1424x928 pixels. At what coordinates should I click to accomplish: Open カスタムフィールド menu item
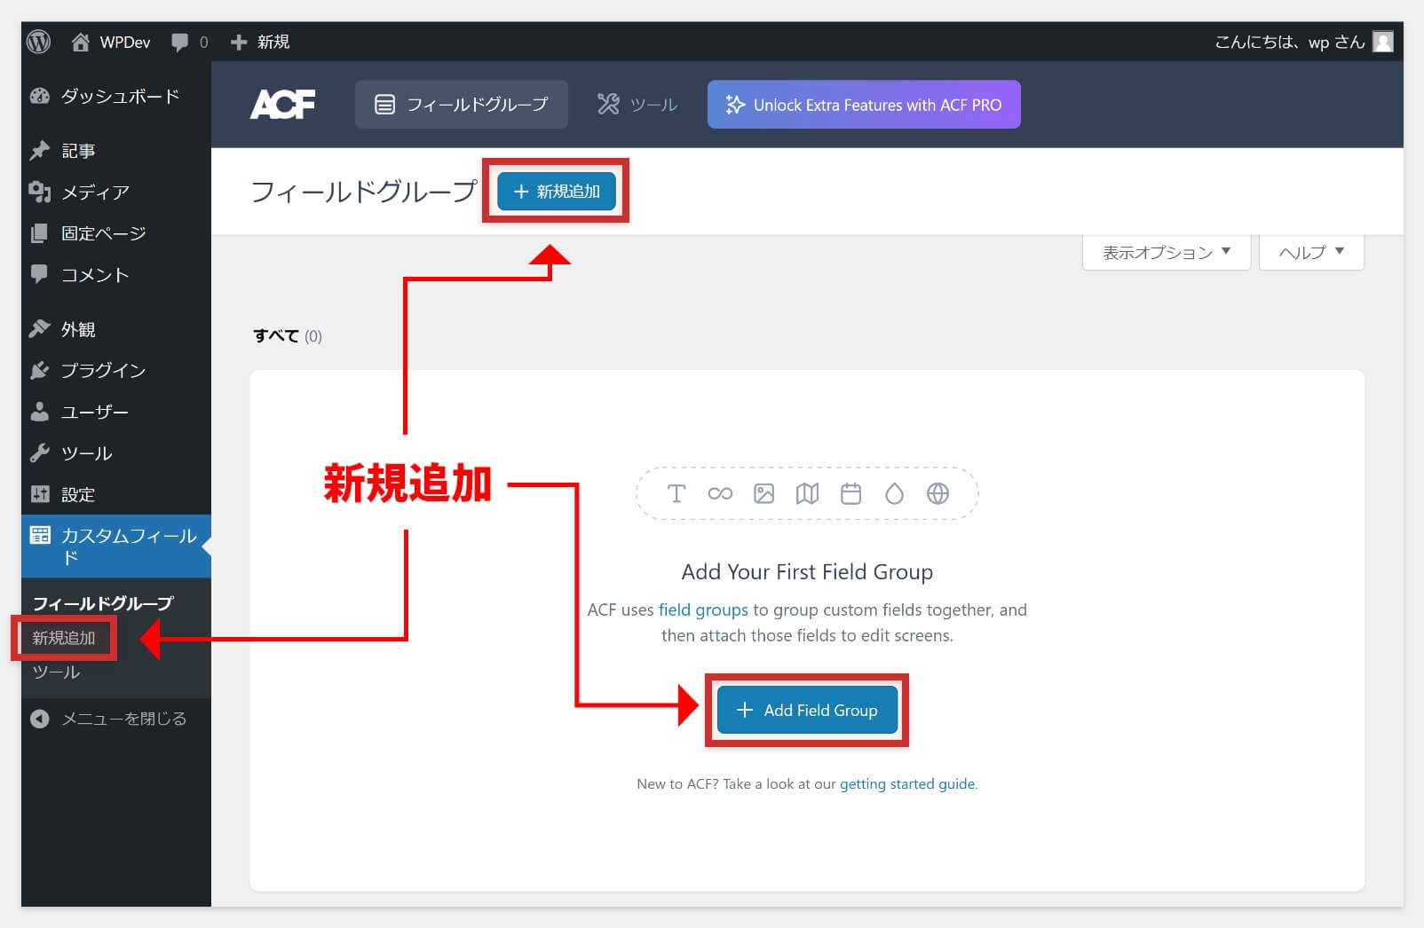(x=116, y=547)
